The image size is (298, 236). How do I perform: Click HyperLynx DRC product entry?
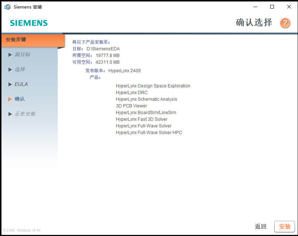(x=132, y=93)
